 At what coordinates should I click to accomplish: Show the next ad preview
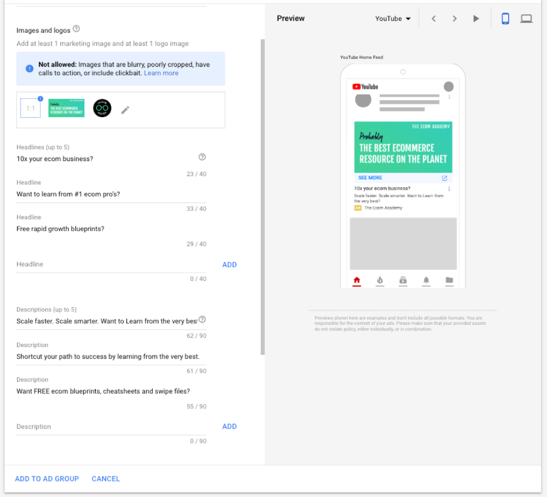coord(454,19)
